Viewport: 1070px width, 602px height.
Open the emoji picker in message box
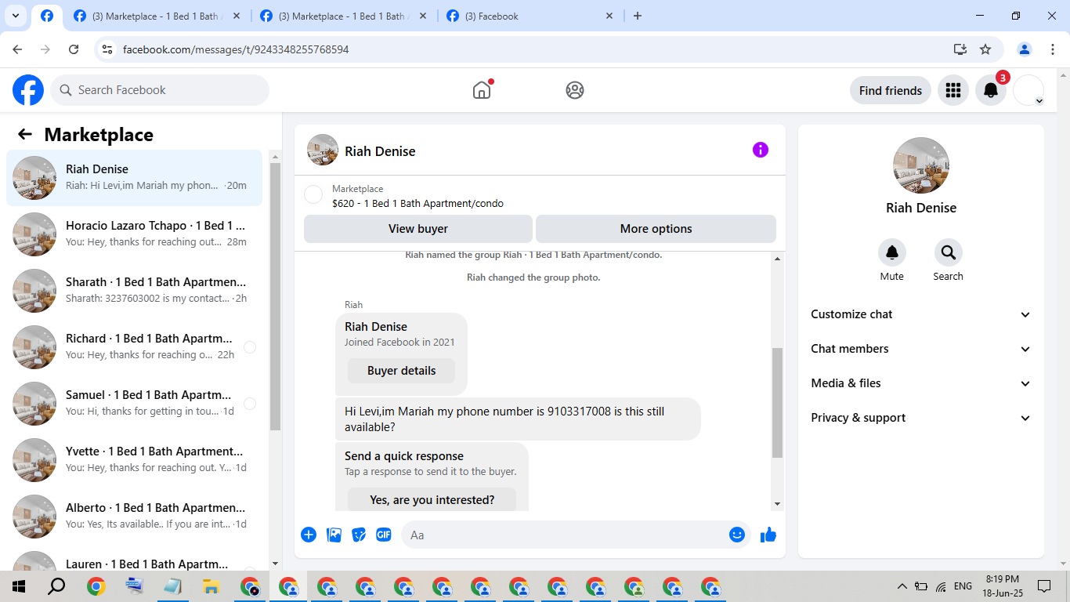737,535
